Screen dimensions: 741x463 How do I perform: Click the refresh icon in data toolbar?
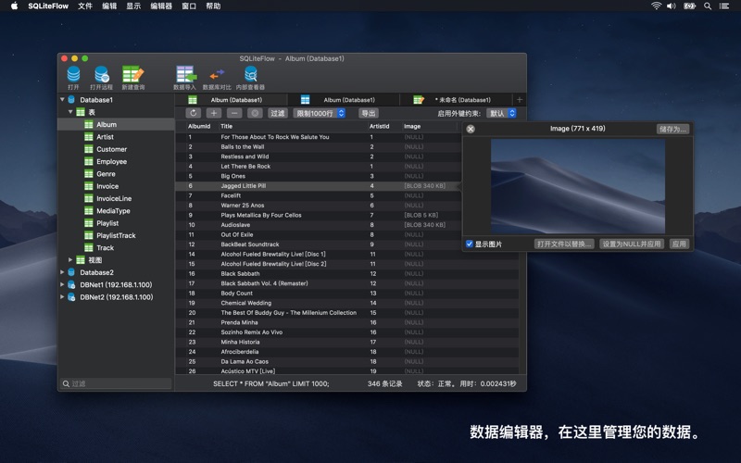click(194, 113)
